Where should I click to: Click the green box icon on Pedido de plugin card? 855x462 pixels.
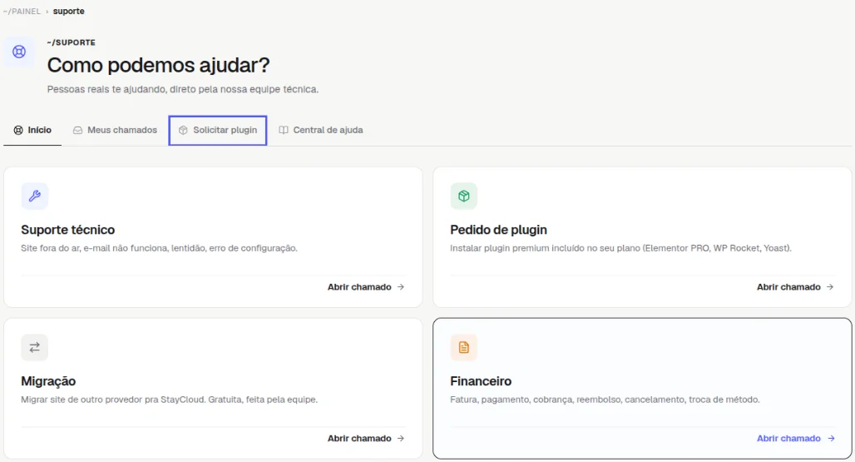pos(463,196)
